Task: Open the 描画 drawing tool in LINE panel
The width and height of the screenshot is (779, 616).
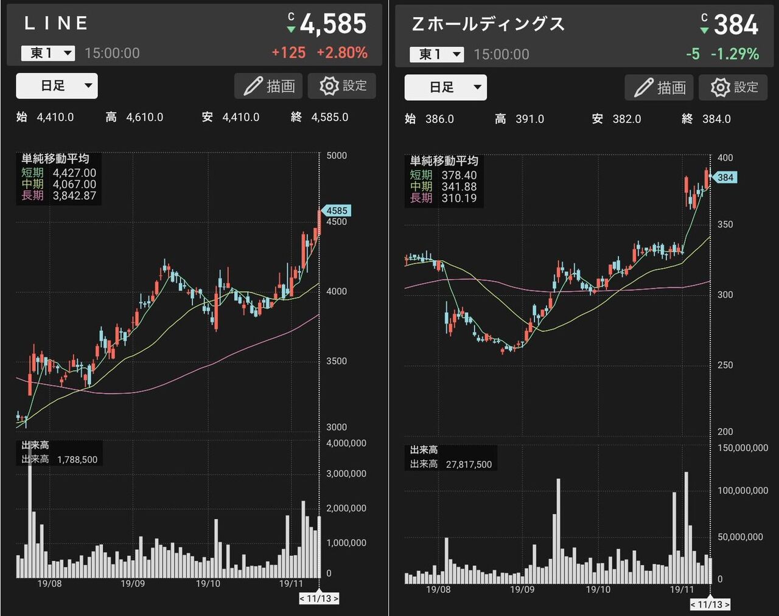Action: tap(270, 86)
